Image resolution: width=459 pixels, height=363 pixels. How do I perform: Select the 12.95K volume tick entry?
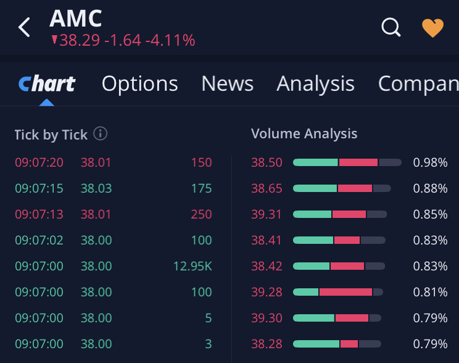[192, 267]
